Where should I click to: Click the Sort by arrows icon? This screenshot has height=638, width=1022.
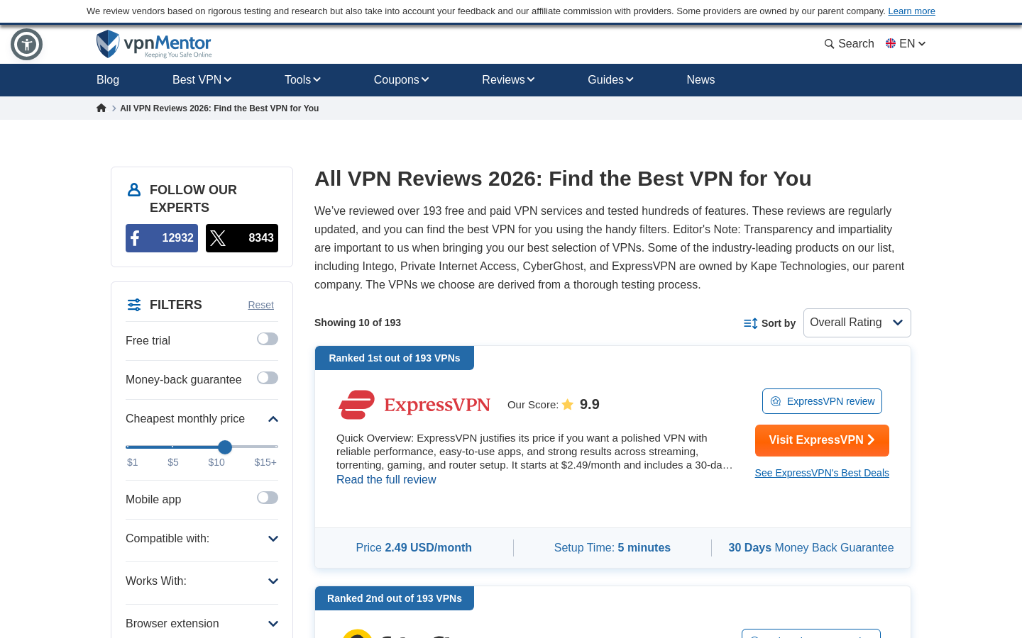(x=750, y=323)
